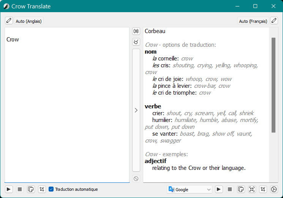Viewport: 283px width, 198px height.
Task: Click the target language edit pencil icon
Action: 274,21
